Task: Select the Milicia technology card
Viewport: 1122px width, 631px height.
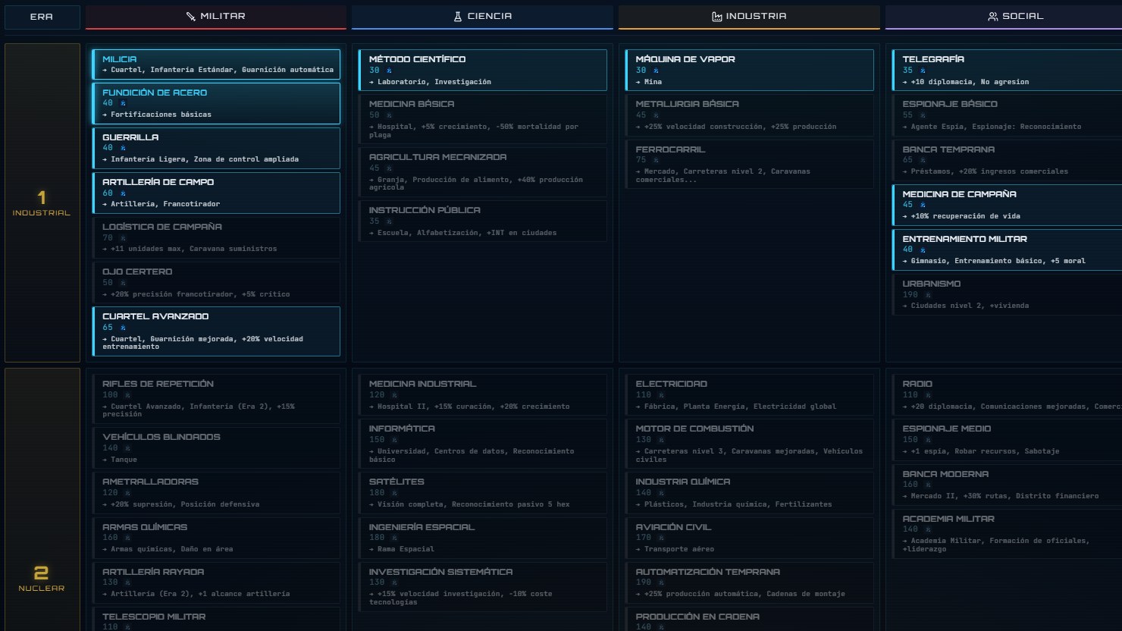Action: (216, 64)
